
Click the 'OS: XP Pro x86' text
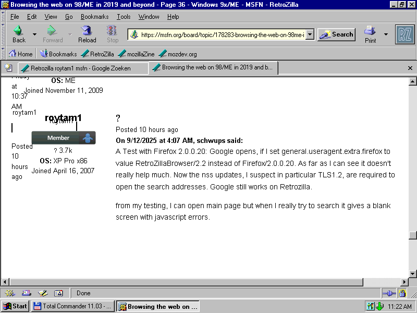64,161
